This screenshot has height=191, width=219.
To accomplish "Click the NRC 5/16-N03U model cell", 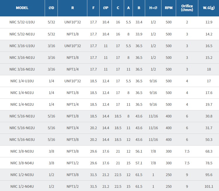I will point(22,139).
